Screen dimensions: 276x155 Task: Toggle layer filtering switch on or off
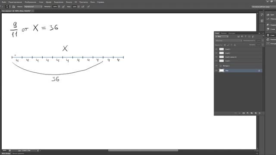click(x=263, y=37)
